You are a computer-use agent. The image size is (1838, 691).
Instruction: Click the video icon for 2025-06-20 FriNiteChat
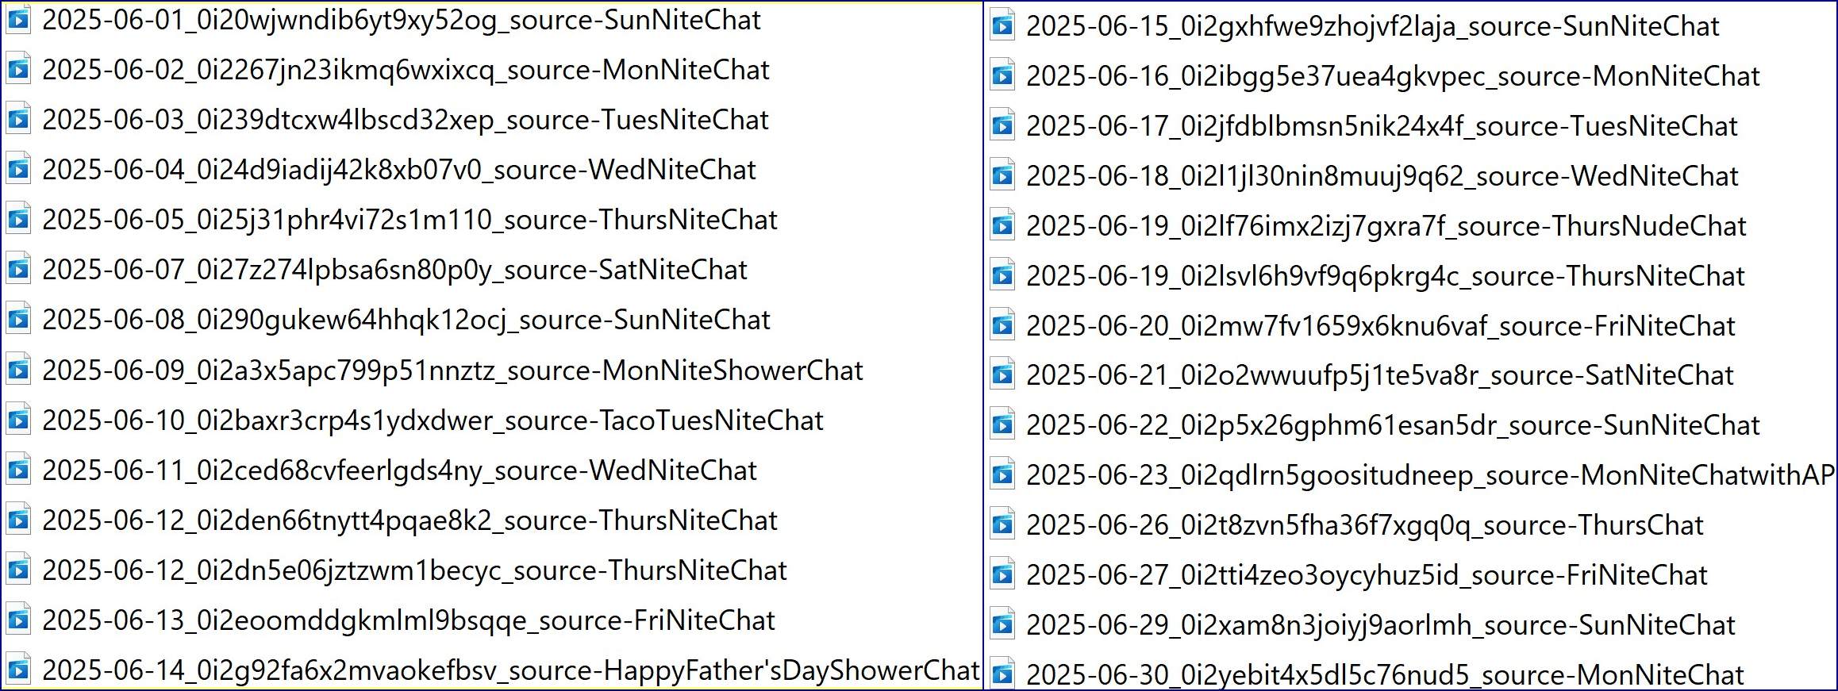click(1002, 325)
